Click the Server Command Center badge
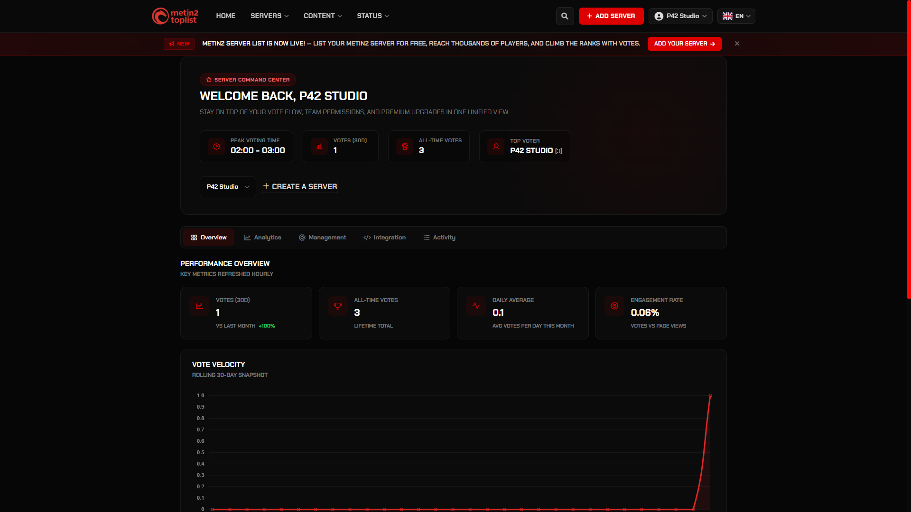This screenshot has height=512, width=911. [248, 80]
